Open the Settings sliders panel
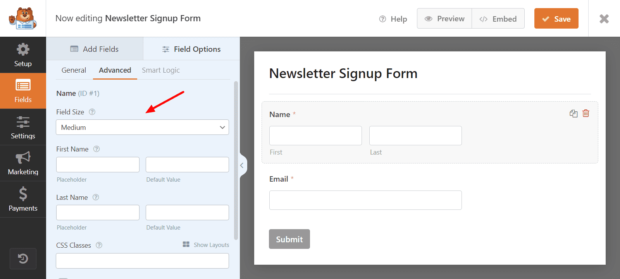 point(23,127)
